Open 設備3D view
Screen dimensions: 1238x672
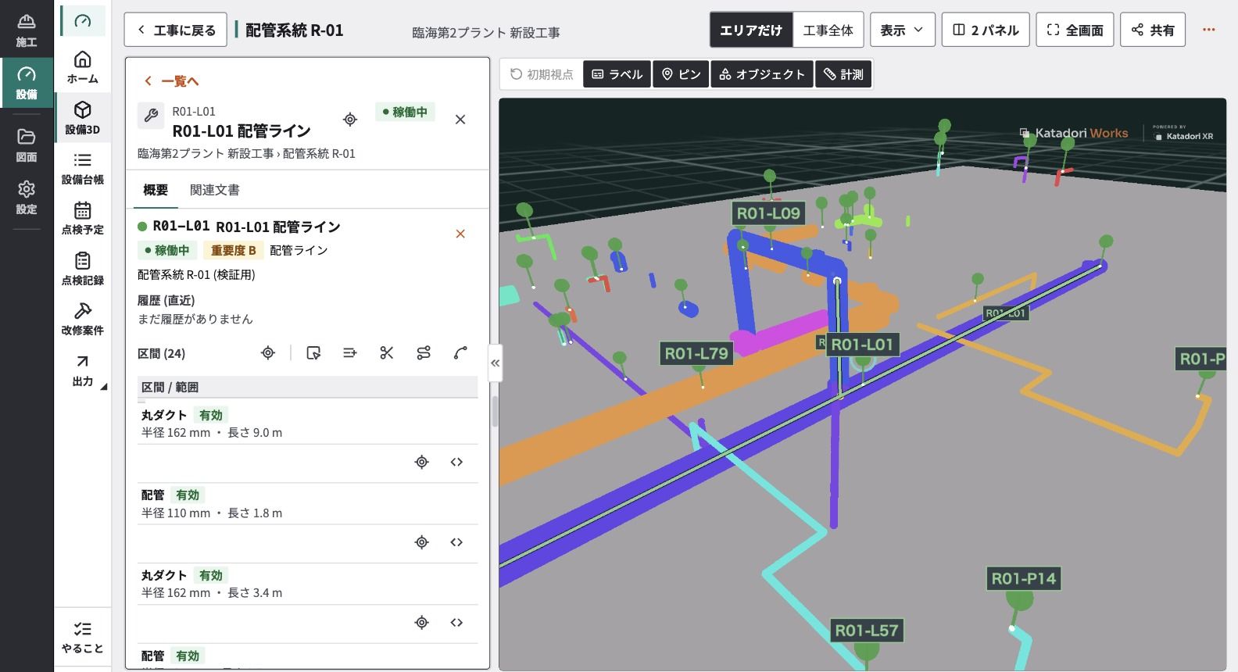point(83,117)
